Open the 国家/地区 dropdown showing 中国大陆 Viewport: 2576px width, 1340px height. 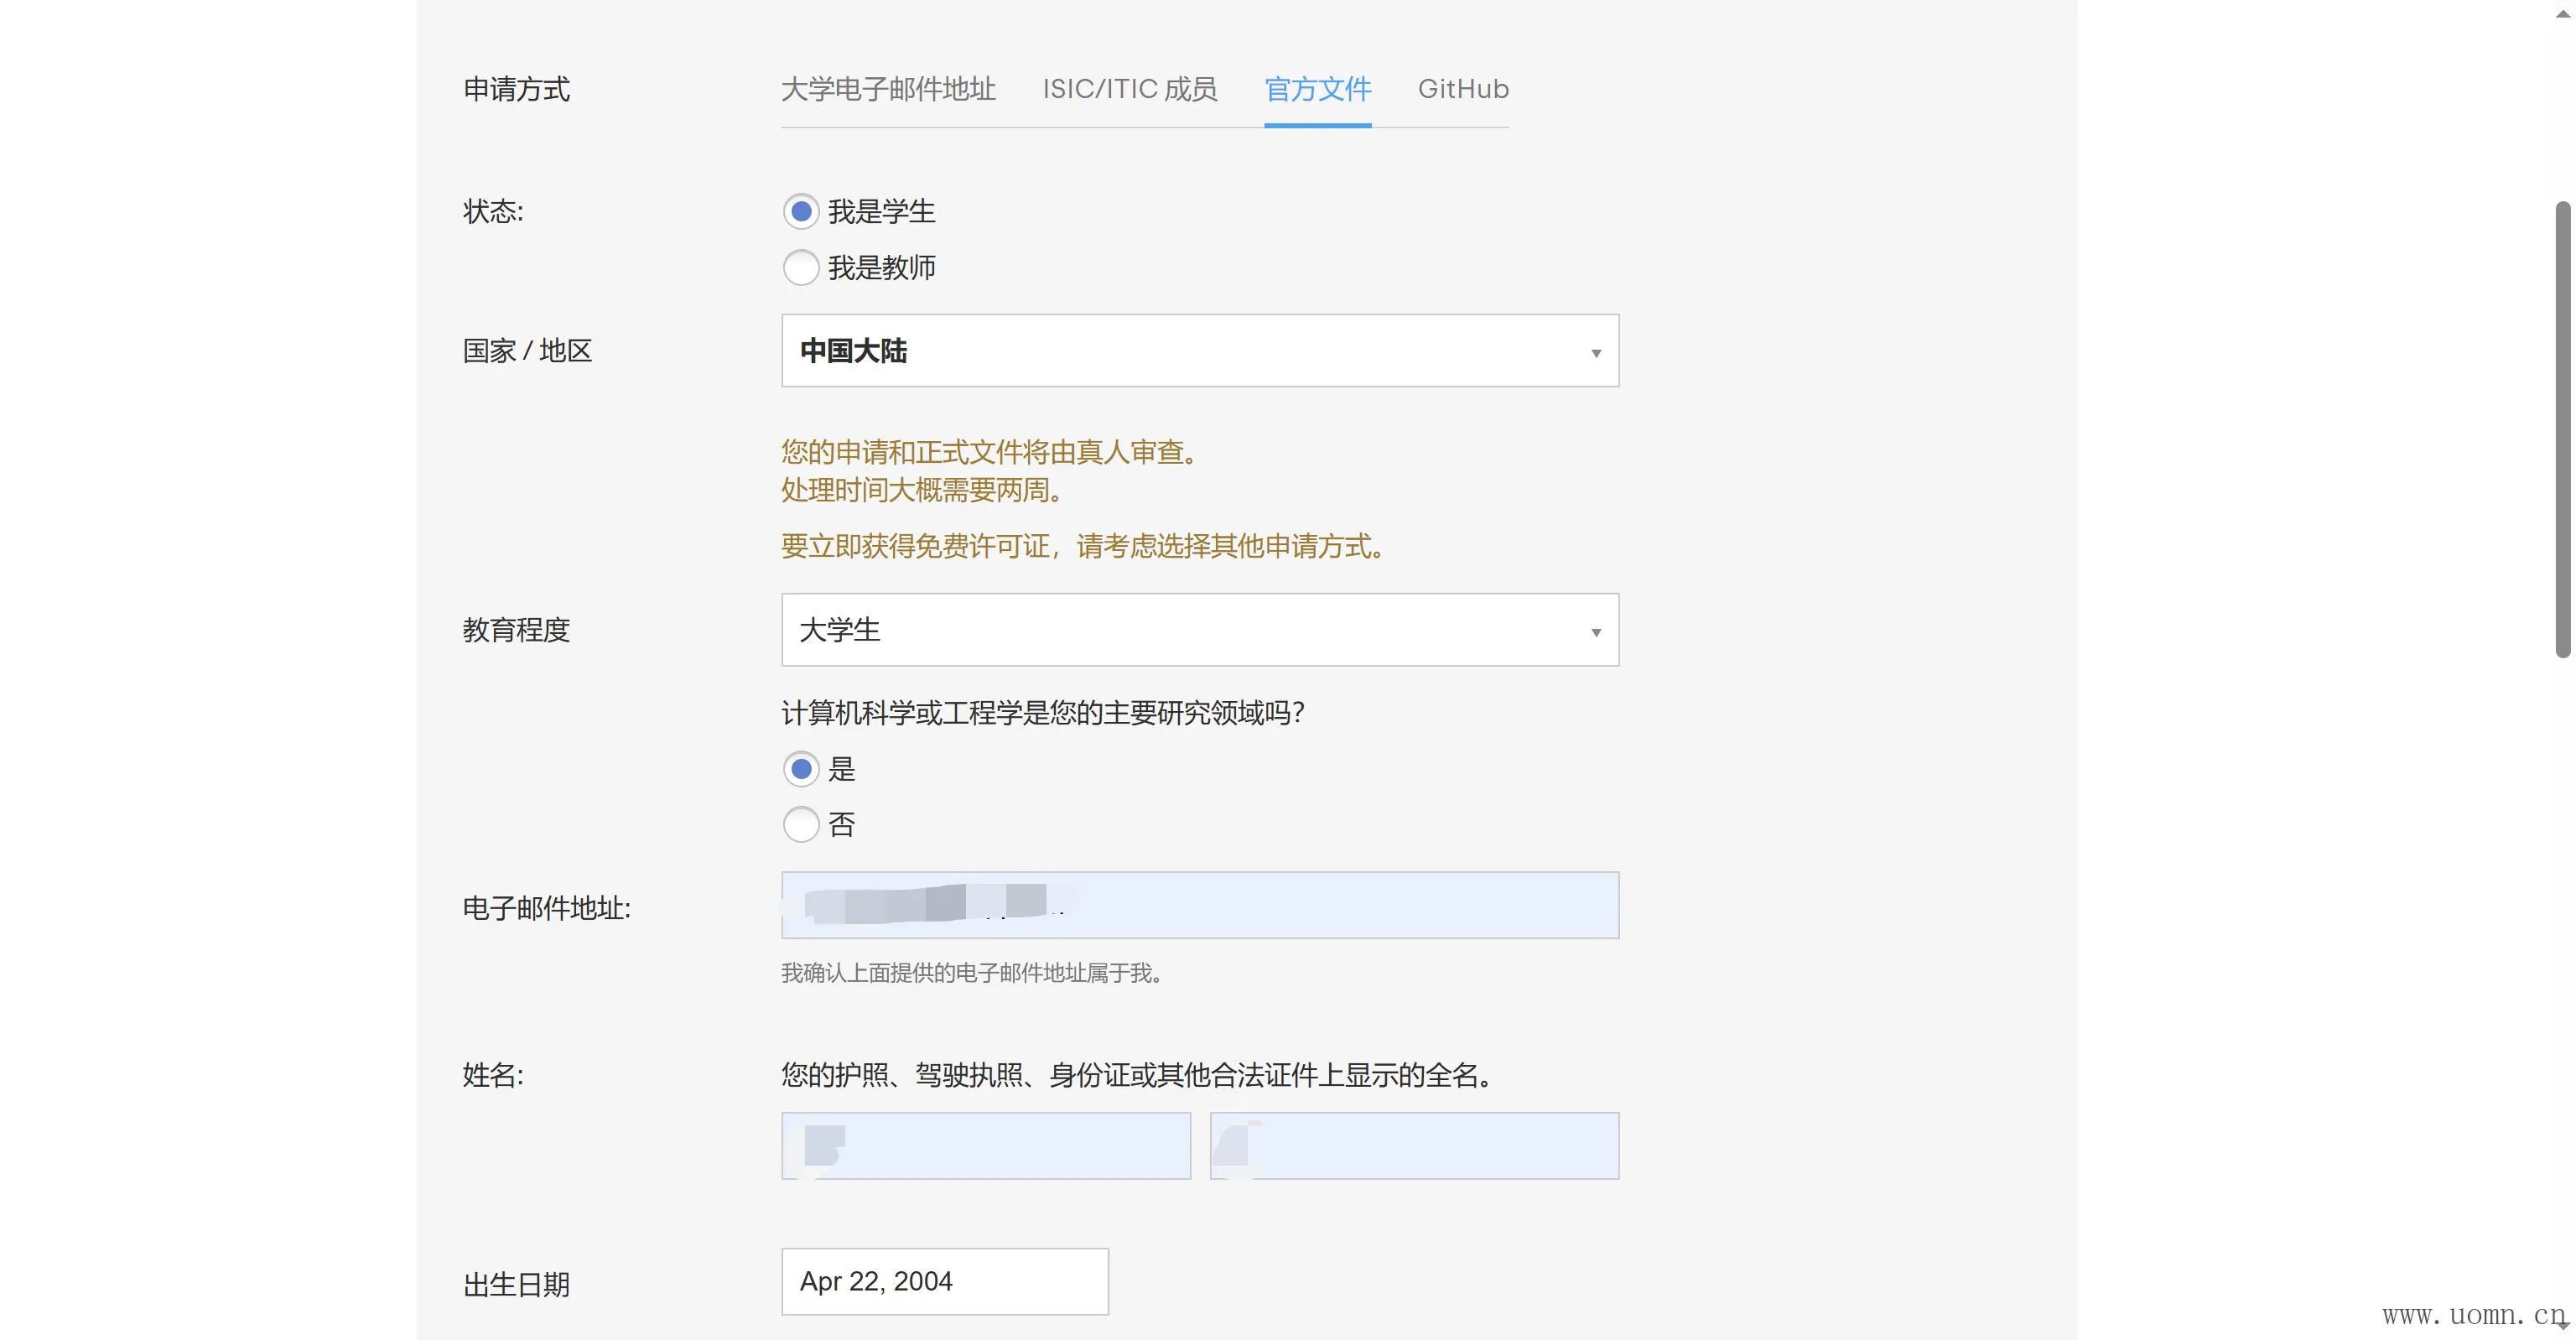1199,351
